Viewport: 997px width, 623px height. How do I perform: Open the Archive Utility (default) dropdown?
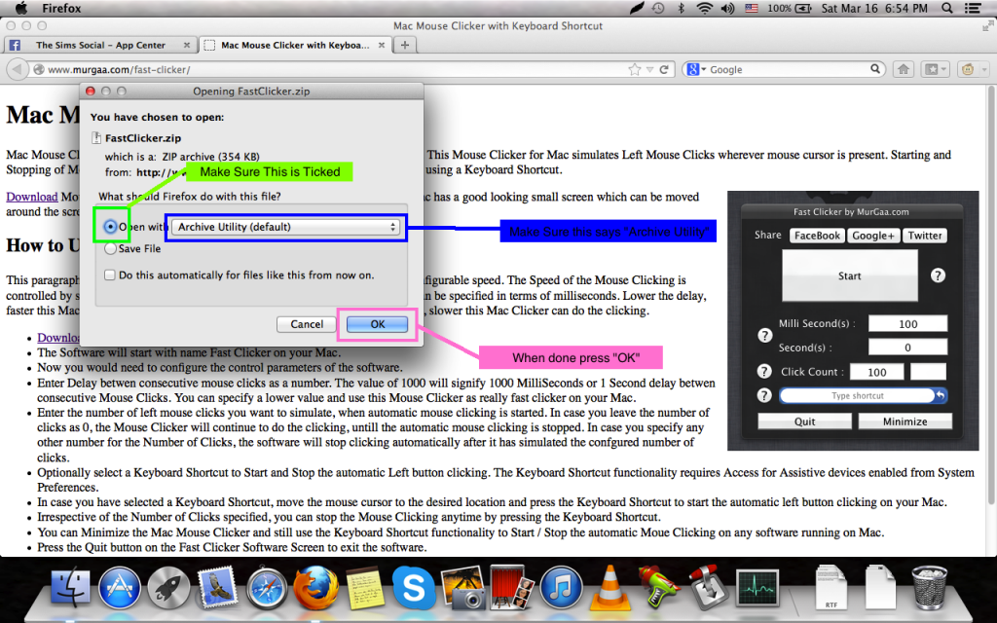tap(285, 227)
